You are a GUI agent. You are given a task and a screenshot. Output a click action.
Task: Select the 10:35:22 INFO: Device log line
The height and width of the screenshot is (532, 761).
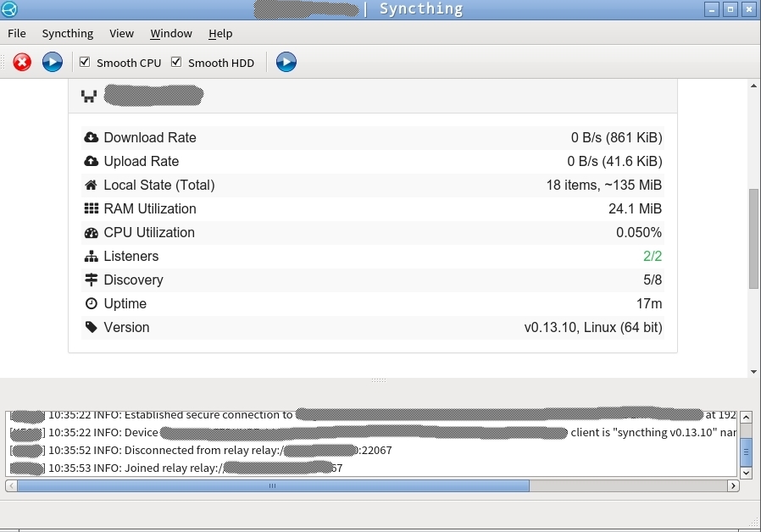point(371,432)
